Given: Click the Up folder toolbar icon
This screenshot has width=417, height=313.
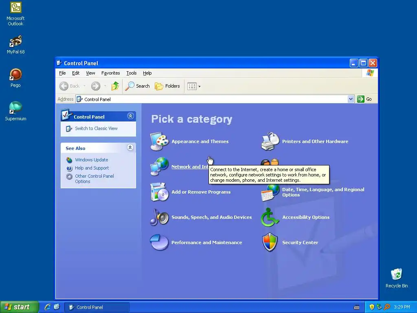Looking at the screenshot, I should pos(115,86).
